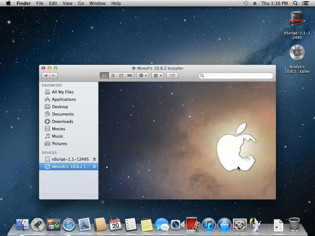Open Messages speech bubble in Dock
Image resolution: width=315 pixels, height=236 pixels.
tap(162, 225)
